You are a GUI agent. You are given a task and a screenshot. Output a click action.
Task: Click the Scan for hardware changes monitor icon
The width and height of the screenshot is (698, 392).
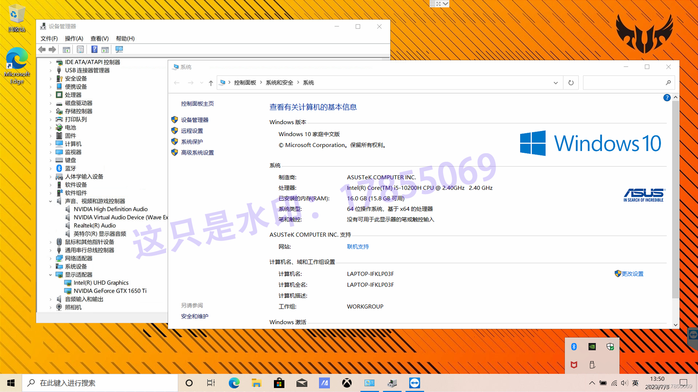tap(119, 49)
